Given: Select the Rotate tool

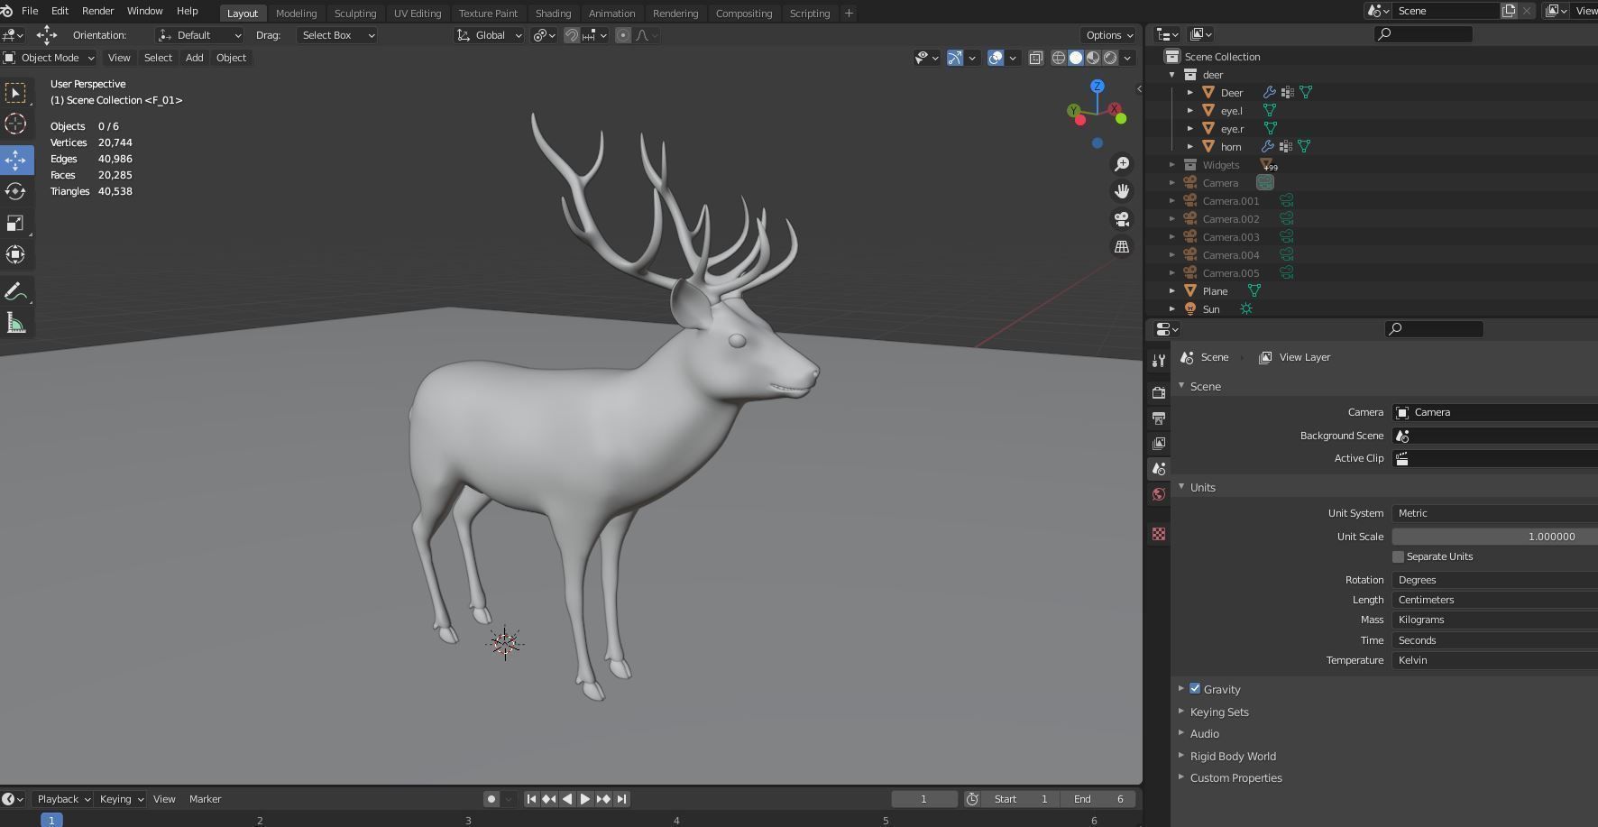Looking at the screenshot, I should [15, 191].
